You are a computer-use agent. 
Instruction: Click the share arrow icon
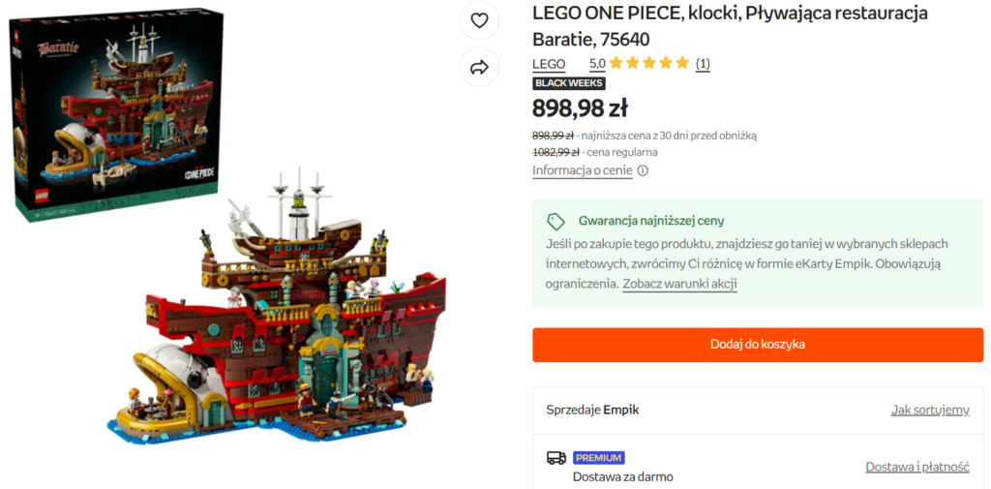point(479,67)
